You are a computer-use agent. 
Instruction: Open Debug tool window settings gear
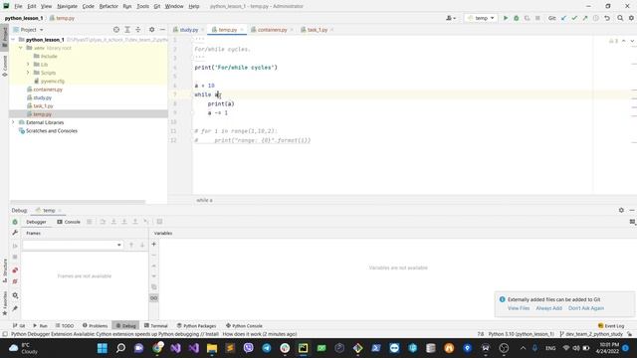point(621,210)
